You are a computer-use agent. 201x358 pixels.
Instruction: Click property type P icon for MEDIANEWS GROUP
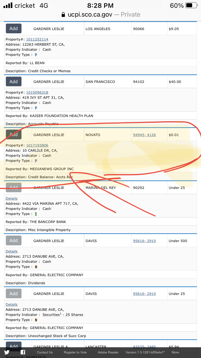pos(36,161)
